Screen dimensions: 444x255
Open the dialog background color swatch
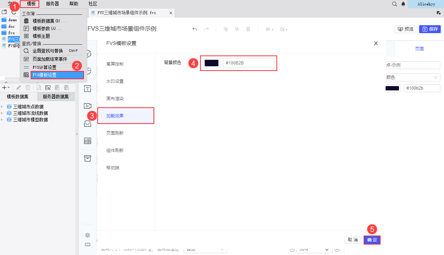click(212, 63)
